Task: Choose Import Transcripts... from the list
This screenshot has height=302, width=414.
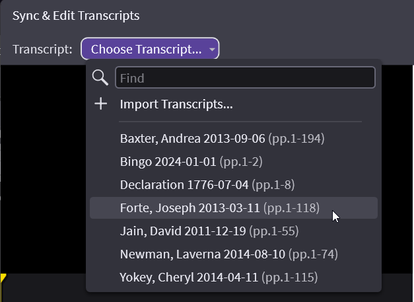Action: click(176, 104)
